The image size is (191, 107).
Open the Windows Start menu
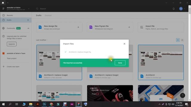pyautogui.click(x=3, y=104)
